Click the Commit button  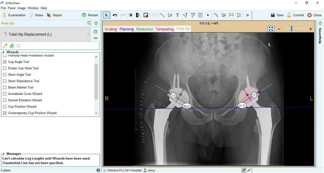tap(295, 15)
